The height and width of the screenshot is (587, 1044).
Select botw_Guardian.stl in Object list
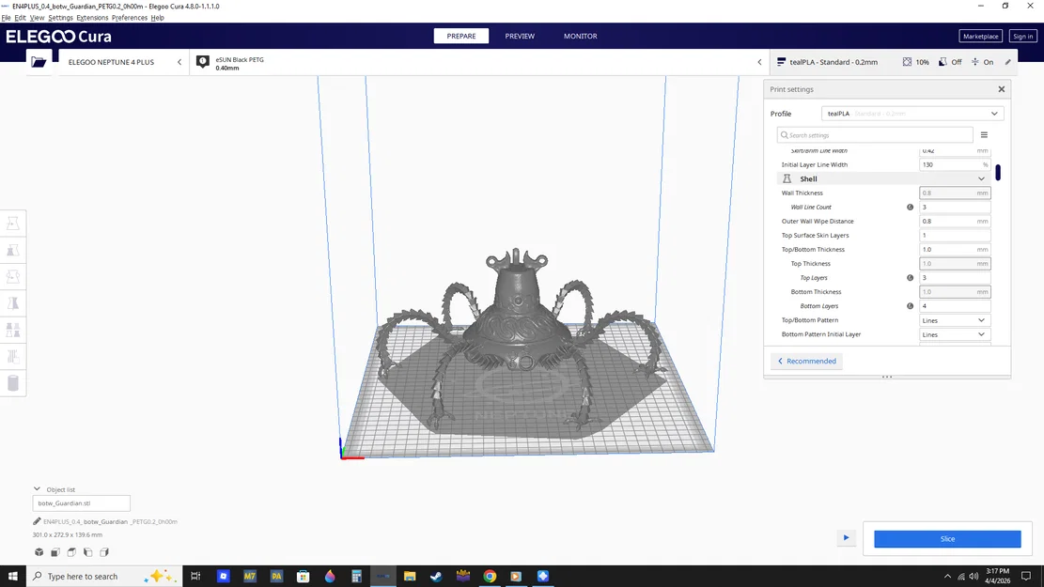[x=81, y=503]
